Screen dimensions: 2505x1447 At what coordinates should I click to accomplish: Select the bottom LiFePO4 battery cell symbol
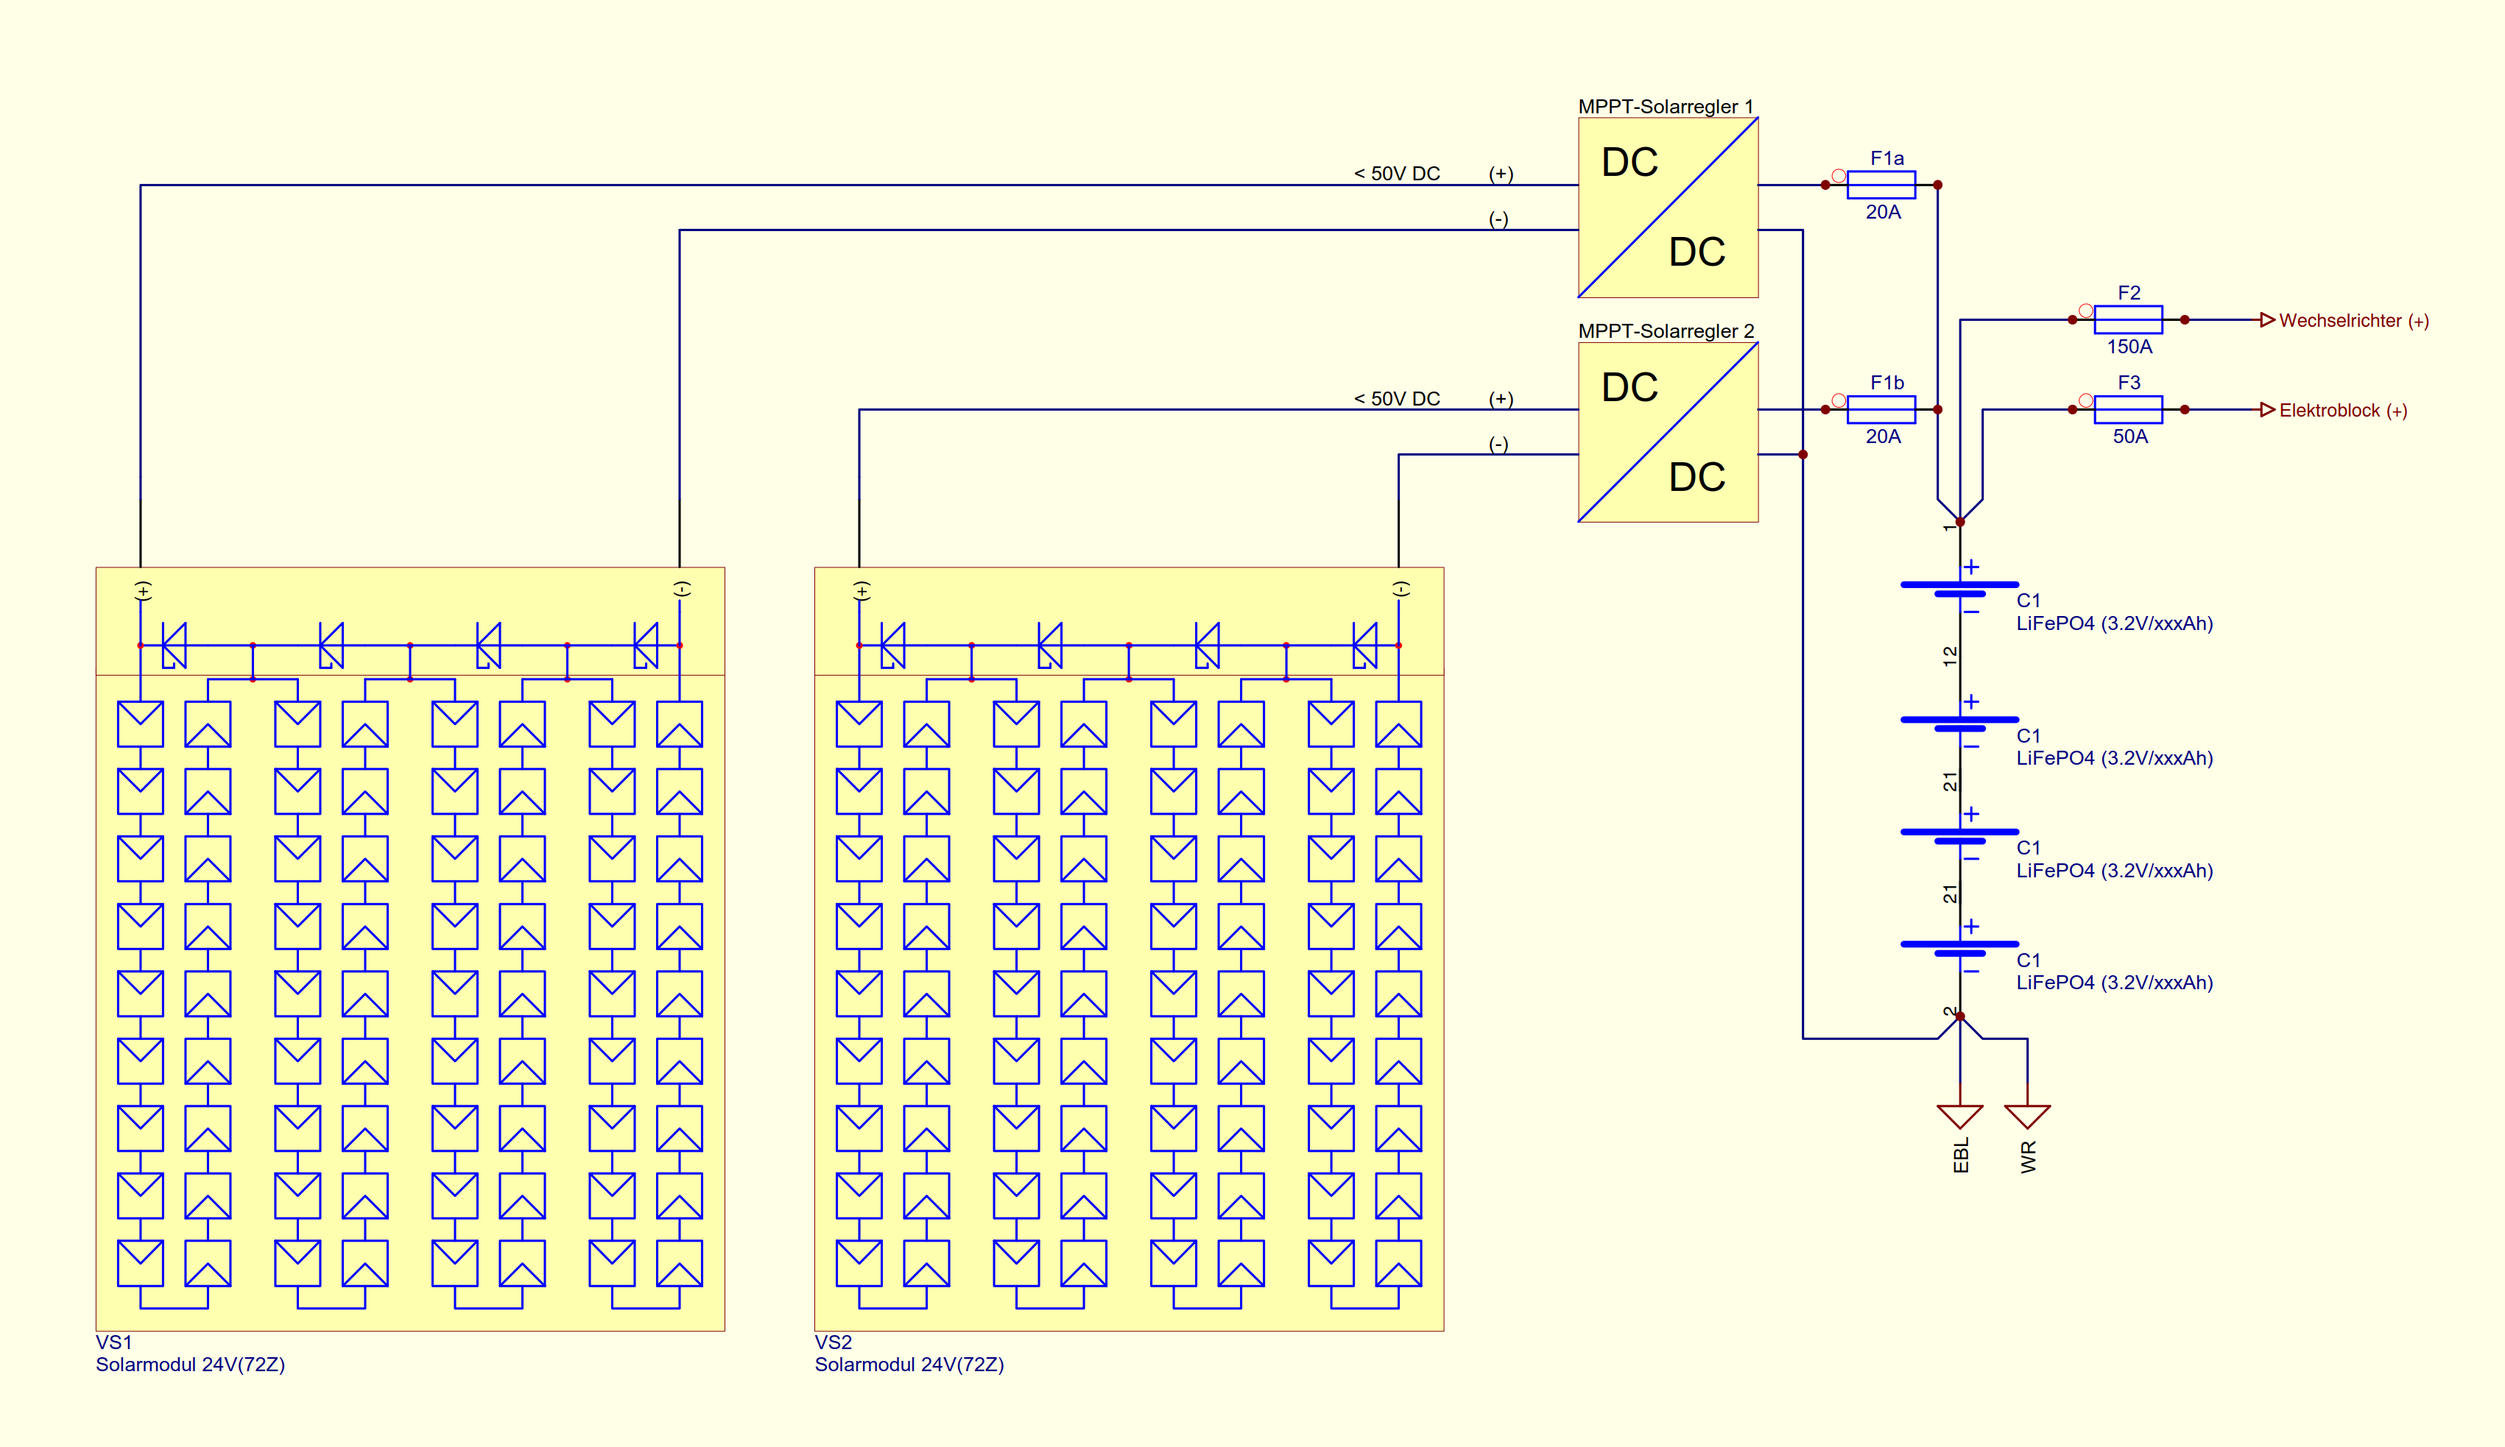pyautogui.click(x=1960, y=949)
